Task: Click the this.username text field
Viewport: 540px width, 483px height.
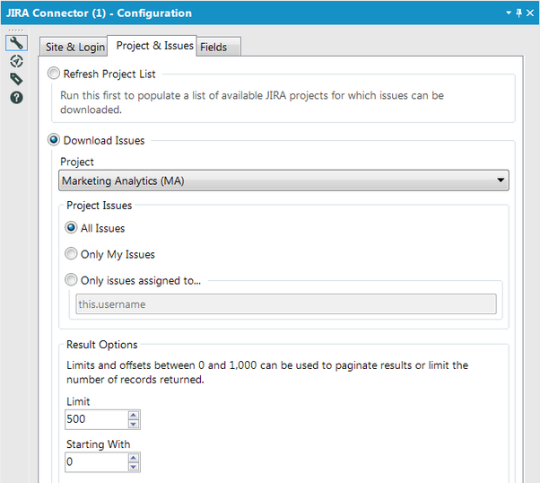Action: pyautogui.click(x=285, y=304)
